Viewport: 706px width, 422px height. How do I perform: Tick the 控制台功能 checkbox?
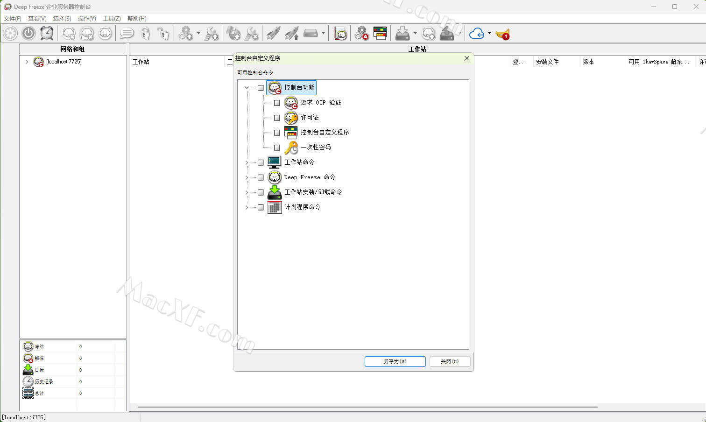point(261,88)
